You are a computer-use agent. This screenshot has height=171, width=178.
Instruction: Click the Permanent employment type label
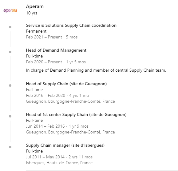36,31
